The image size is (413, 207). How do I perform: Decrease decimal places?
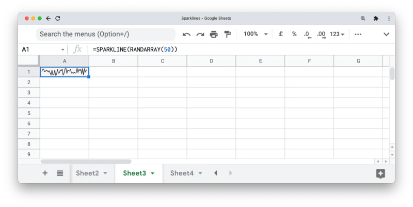(x=307, y=35)
